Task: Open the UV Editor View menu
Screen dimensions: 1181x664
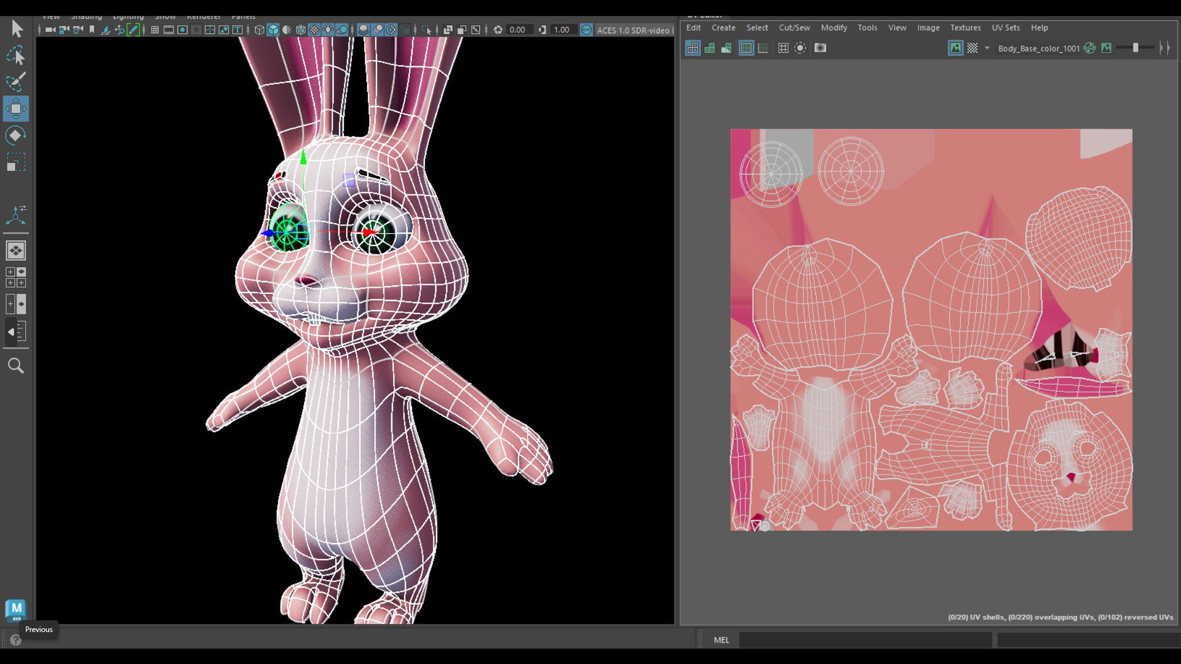Action: pyautogui.click(x=897, y=28)
